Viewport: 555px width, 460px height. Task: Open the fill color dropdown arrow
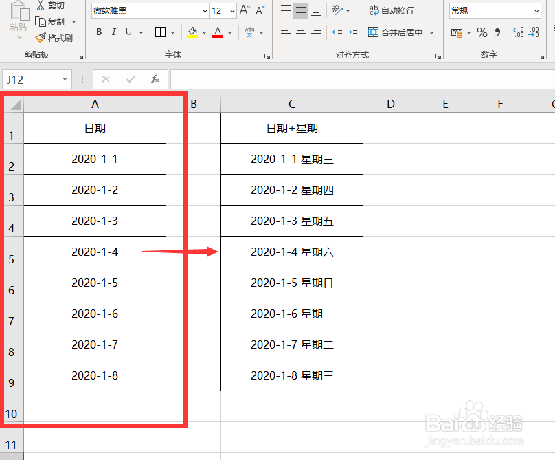click(204, 32)
